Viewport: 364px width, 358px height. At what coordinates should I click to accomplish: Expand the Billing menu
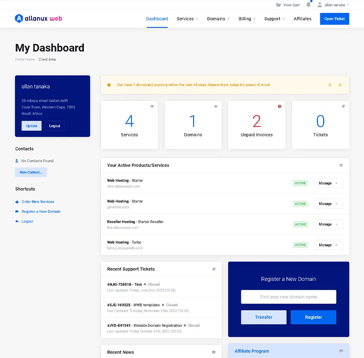pos(246,19)
